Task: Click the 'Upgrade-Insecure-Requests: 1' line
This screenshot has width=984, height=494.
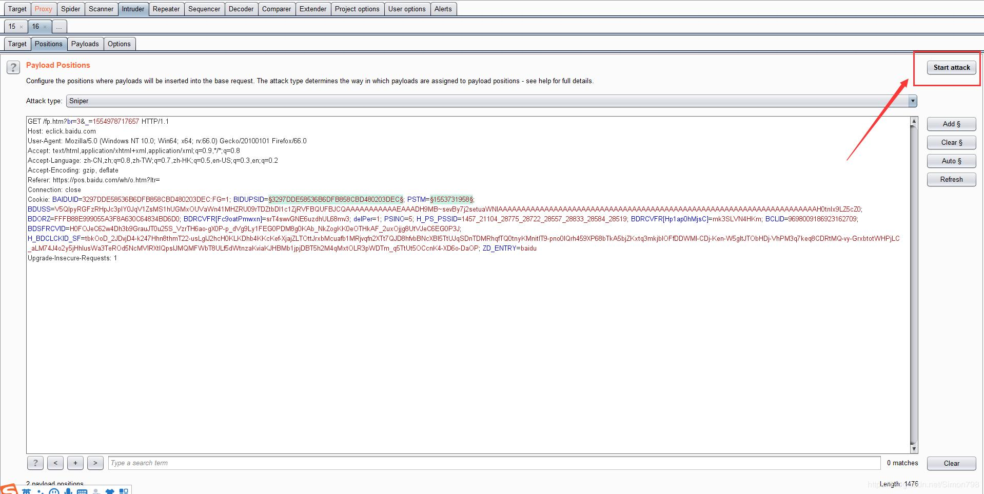Action: tap(72, 258)
